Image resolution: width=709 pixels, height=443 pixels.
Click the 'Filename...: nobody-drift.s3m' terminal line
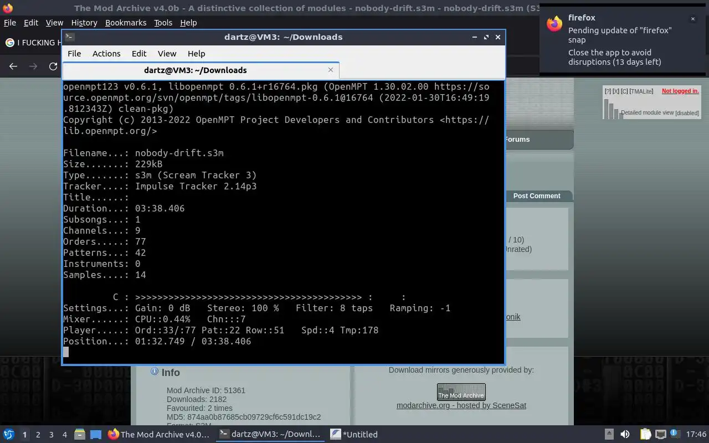(143, 153)
